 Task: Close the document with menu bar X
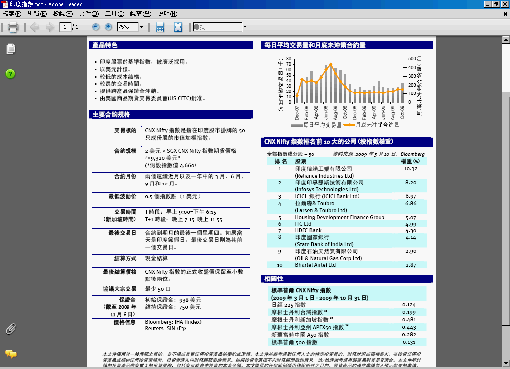coord(505,14)
